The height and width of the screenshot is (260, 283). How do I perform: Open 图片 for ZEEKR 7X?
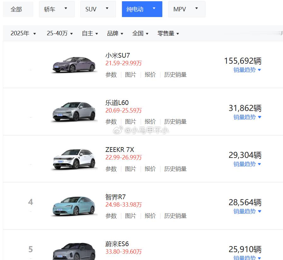point(131,169)
